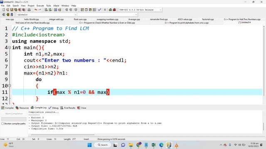Click the Find toolbar icon

tap(46, 10)
